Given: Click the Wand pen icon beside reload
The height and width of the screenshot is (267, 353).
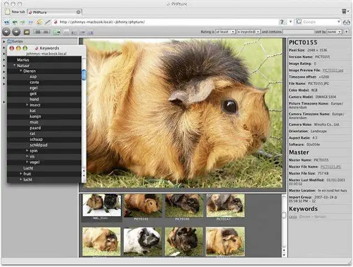Looking at the screenshot, I should click(48, 22).
